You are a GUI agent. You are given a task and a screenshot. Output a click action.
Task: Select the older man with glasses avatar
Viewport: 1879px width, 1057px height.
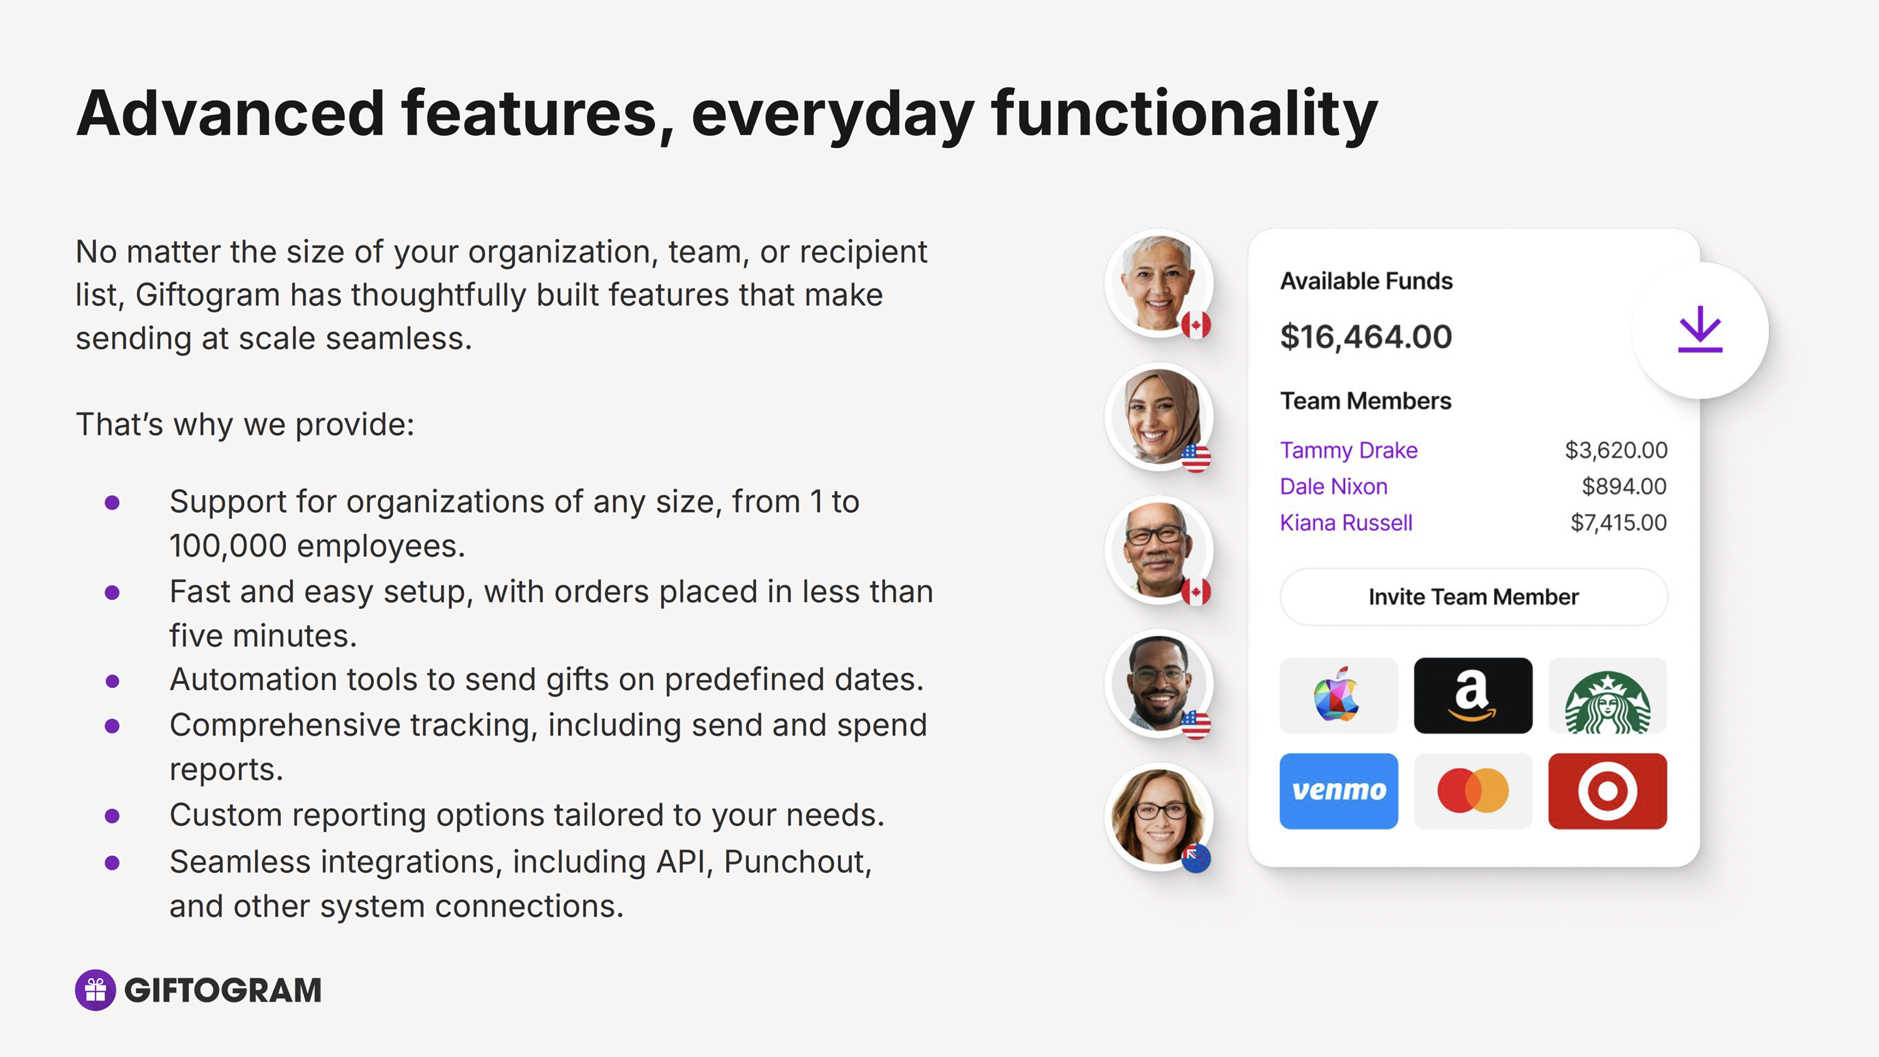click(x=1158, y=550)
